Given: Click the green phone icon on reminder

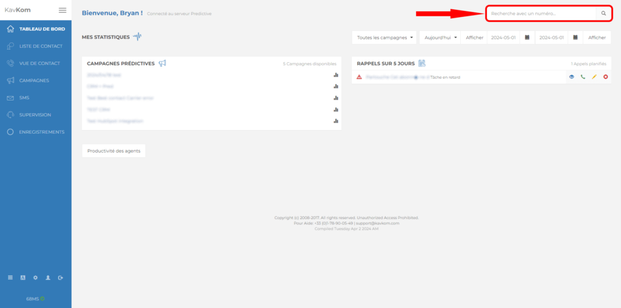Looking at the screenshot, I should click(583, 77).
